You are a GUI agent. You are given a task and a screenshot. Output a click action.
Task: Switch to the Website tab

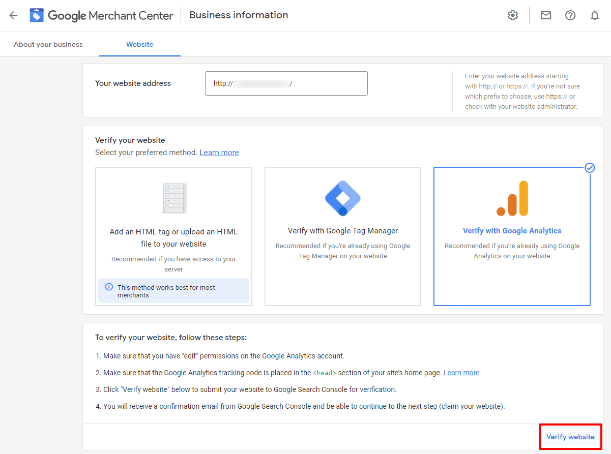click(x=139, y=44)
